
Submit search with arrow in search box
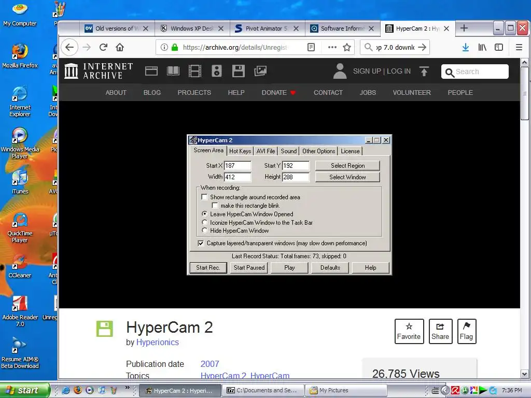click(422, 47)
